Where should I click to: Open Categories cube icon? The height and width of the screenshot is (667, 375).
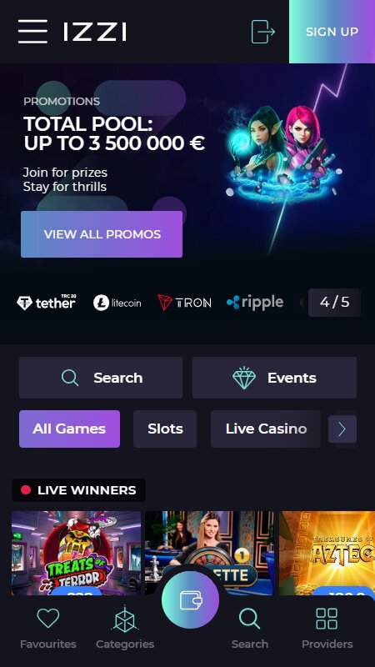(125, 619)
